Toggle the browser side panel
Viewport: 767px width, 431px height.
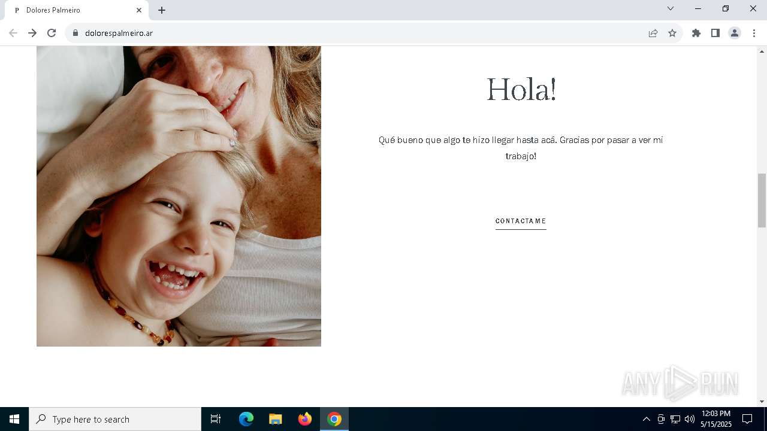click(x=715, y=33)
